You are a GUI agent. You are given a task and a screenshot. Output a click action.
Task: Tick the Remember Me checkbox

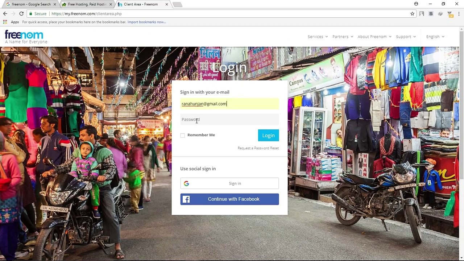[183, 136]
